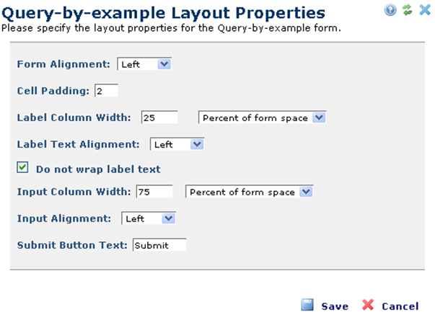
Task: Open the help icon at top right
Action: (x=390, y=10)
